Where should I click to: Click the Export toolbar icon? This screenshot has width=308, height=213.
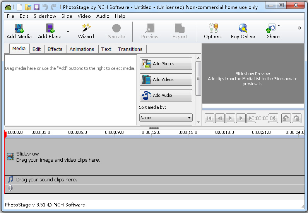(180, 28)
